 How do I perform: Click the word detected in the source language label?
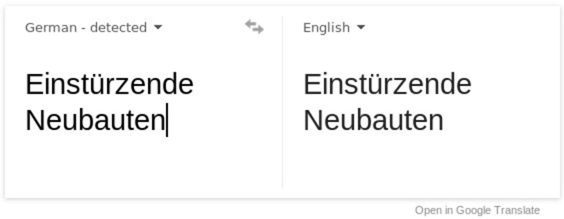[x=118, y=28]
